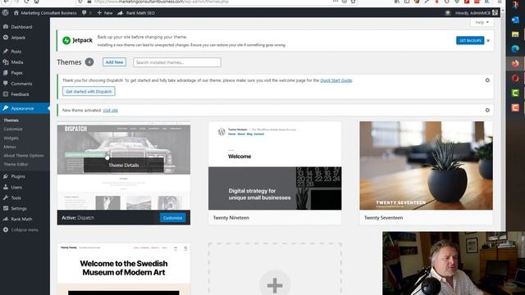Open Opera from the taskbar
525x295 pixels.
click(x=515, y=79)
